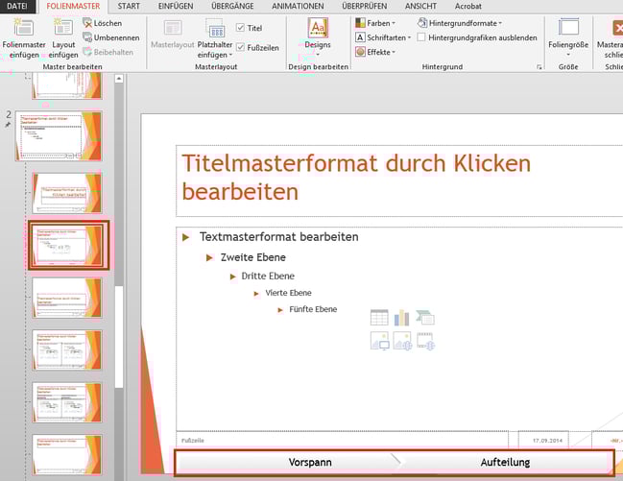This screenshot has height=481, width=623.
Task: Switch to the EINFÜGEN tab
Action: click(176, 6)
